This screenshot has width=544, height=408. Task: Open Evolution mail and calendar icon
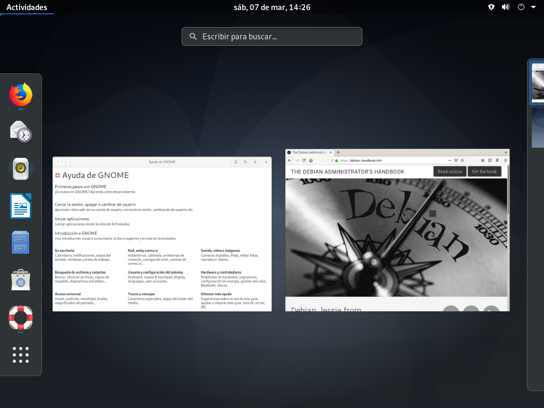coord(21,132)
